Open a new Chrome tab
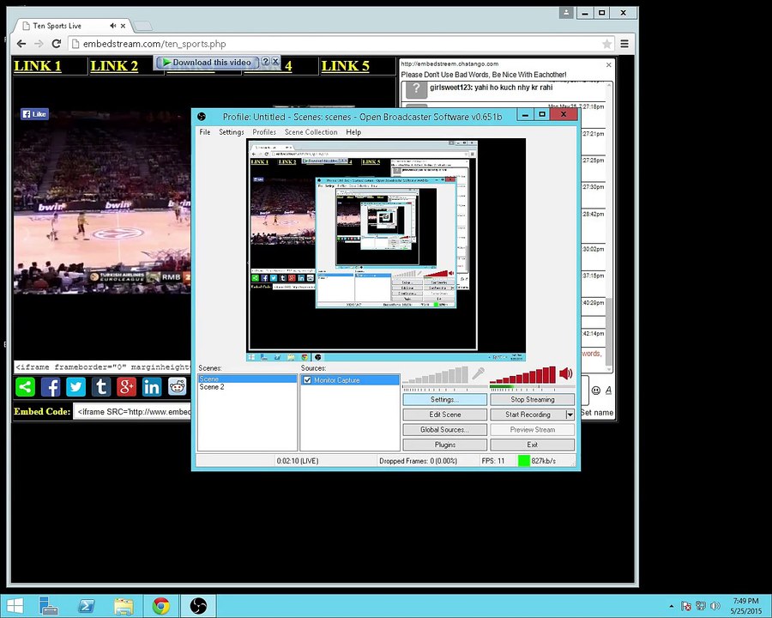Image resolution: width=772 pixels, height=618 pixels. coord(142,26)
